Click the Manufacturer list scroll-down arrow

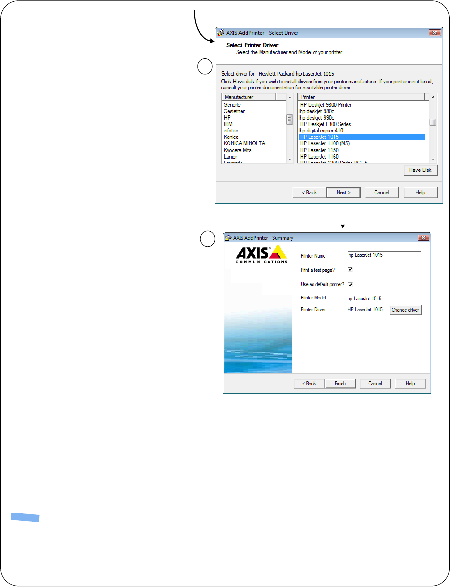290,160
